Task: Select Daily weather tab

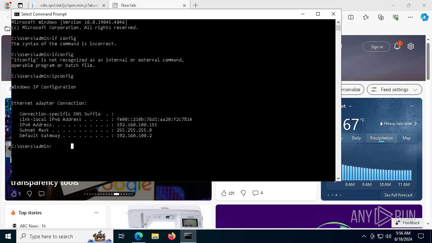Action: 356,138
